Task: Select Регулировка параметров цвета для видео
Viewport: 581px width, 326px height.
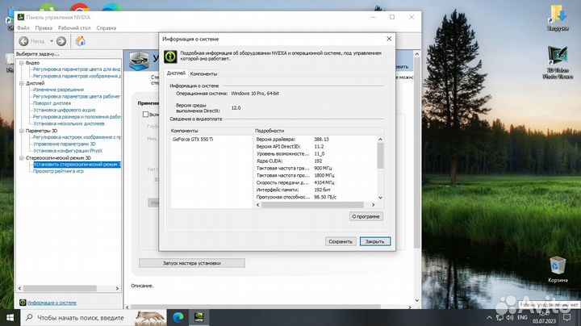Action: tap(77, 69)
